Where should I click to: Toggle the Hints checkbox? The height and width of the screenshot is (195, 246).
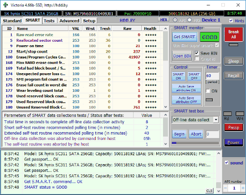pyautogui.click(x=231, y=21)
